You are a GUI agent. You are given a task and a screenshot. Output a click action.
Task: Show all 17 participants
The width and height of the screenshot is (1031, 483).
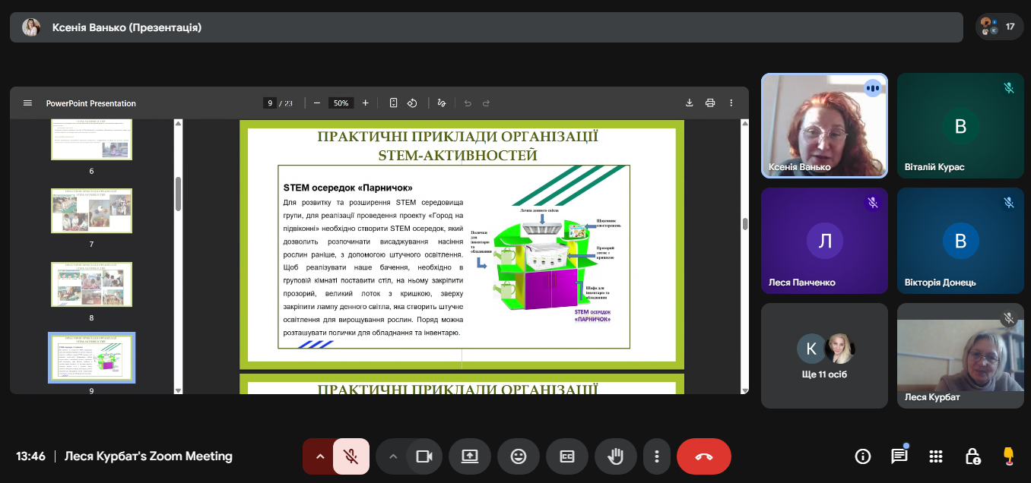coord(998,27)
